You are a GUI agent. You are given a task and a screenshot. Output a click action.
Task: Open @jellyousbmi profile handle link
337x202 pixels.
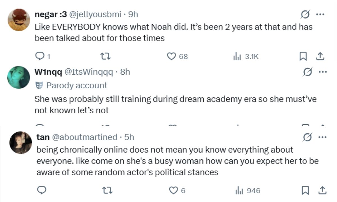[x=95, y=14]
